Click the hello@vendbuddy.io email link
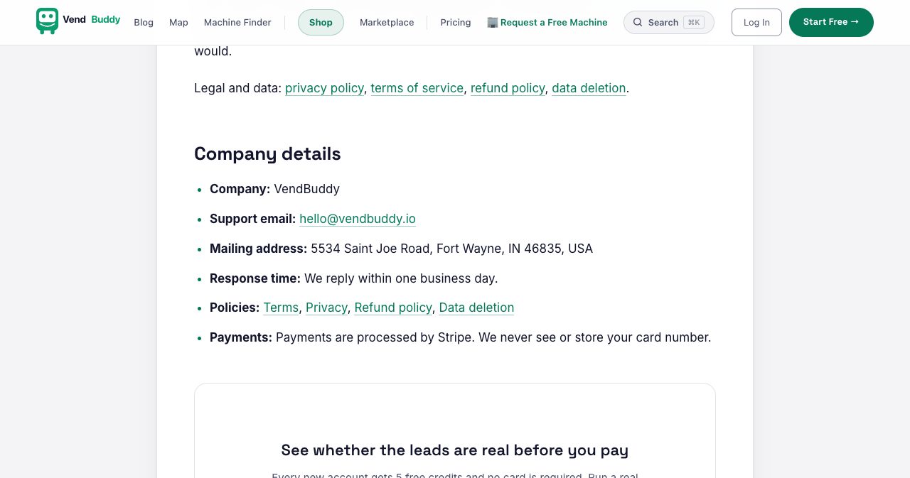 (x=358, y=219)
